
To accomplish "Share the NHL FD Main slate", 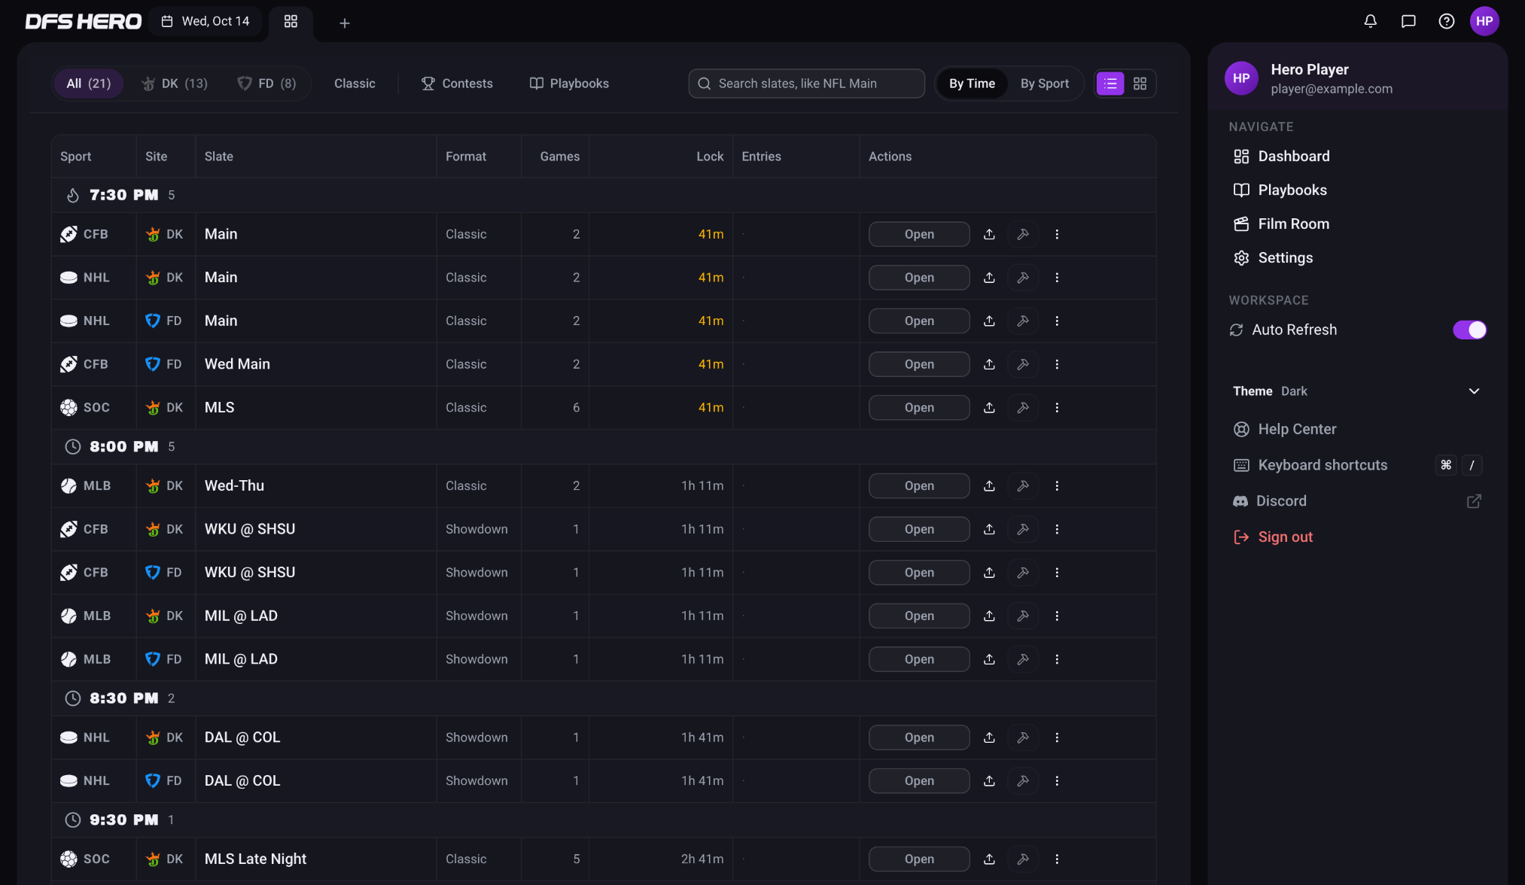I will 989,321.
